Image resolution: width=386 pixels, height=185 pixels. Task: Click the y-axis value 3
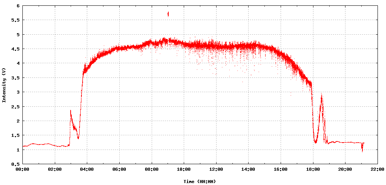click(x=18, y=92)
